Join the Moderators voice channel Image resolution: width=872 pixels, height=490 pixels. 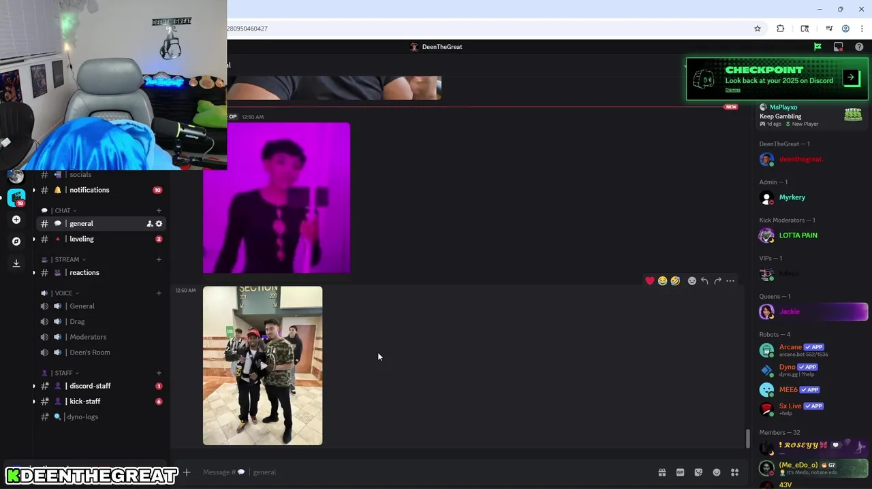(101, 337)
